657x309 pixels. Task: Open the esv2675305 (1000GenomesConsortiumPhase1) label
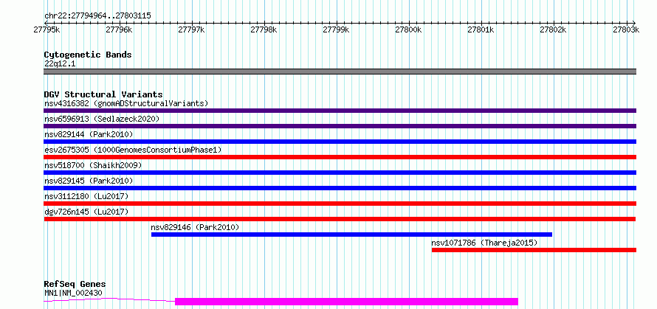(x=133, y=150)
